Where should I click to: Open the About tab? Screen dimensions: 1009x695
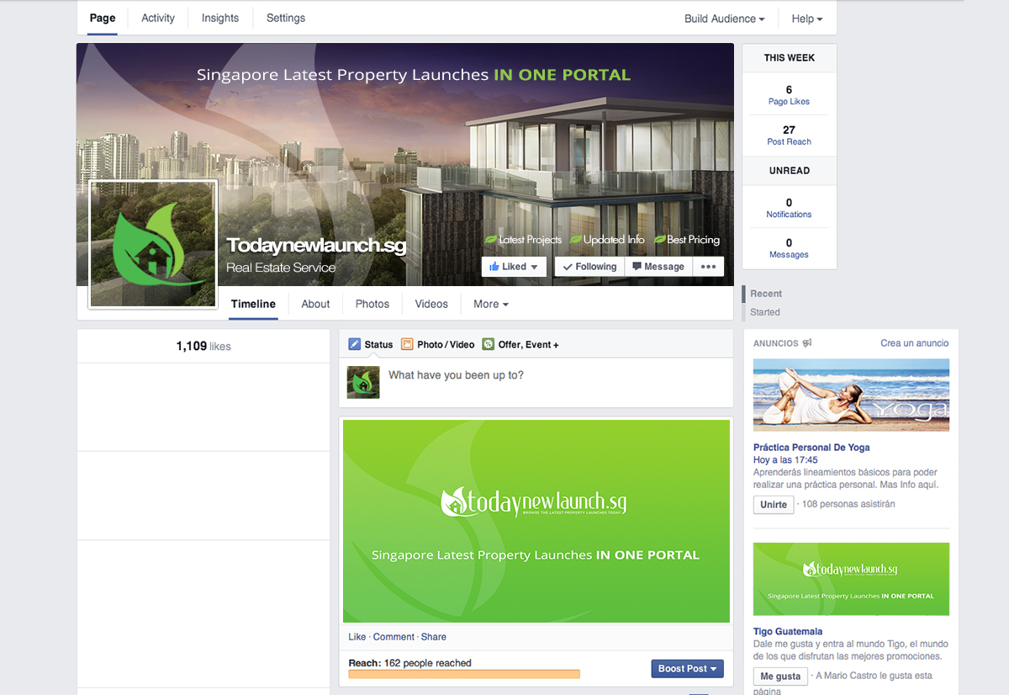pyautogui.click(x=315, y=304)
